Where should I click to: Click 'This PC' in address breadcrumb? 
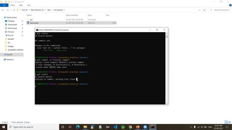point(25,10)
